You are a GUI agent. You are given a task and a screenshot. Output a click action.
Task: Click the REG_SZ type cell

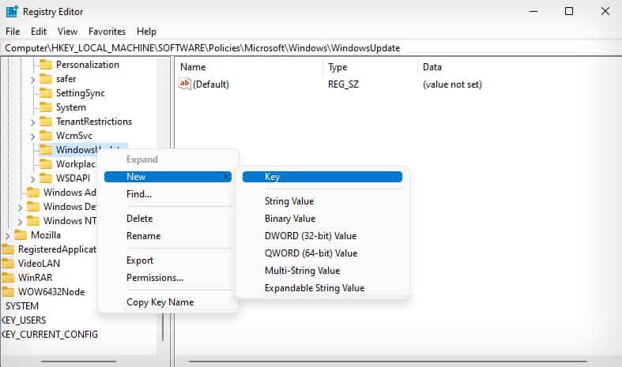pos(343,84)
